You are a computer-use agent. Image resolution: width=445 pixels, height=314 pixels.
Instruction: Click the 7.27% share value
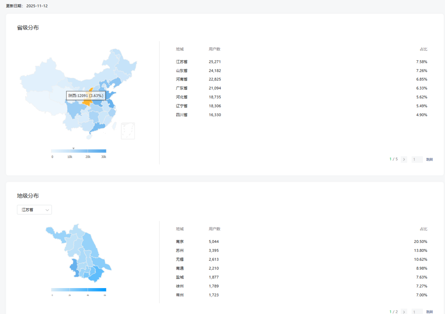pyautogui.click(x=422, y=286)
